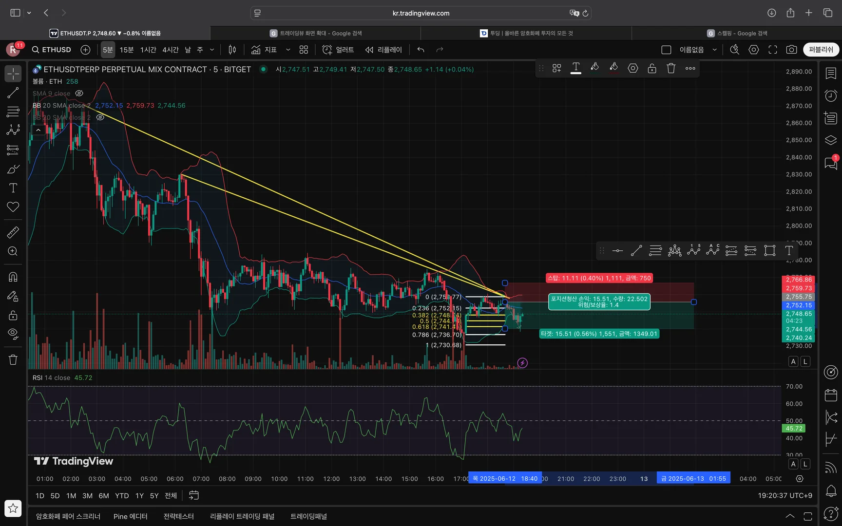The height and width of the screenshot is (526, 842).
Task: Open chart settings gear at bottom right
Action: point(800,479)
